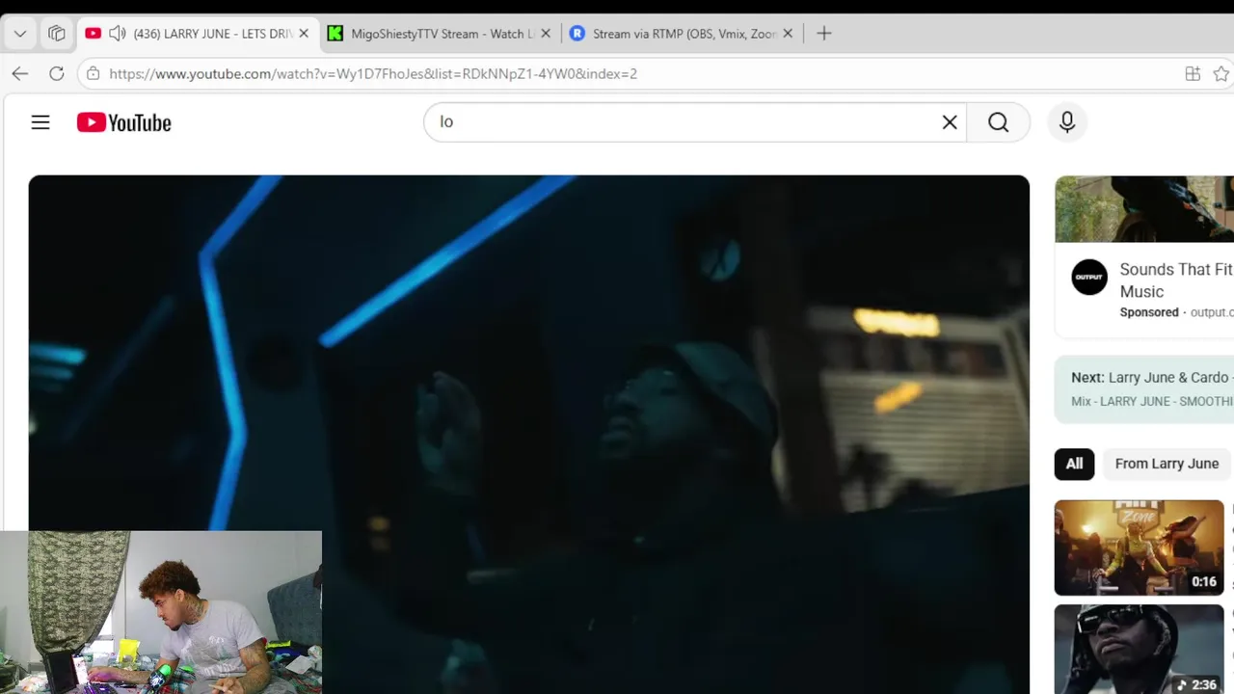
Task: Switch to the active Larry June YouTube tab
Action: 197,34
